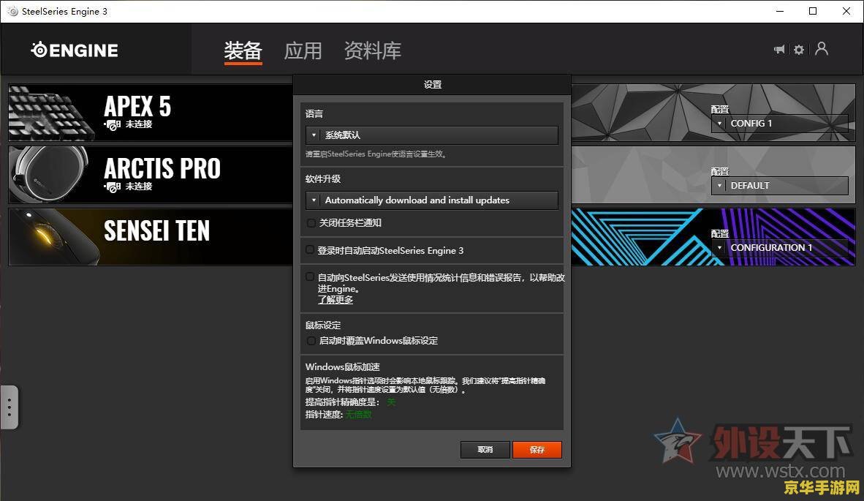Open the 语言 系统默认 dropdown

pos(431,135)
